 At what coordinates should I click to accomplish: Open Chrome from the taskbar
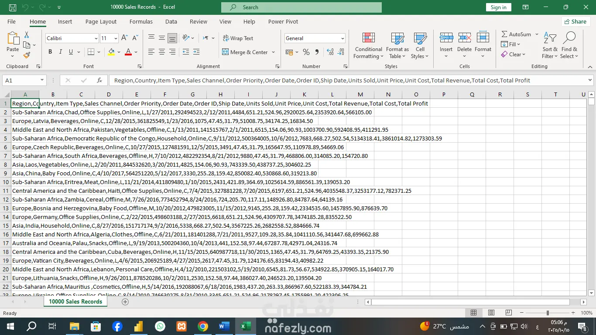(x=203, y=326)
